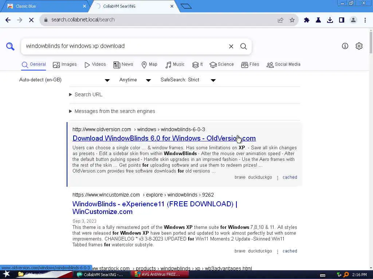Open SearXNG preferences gear icon
This screenshot has width=373, height=279.
point(359,46)
